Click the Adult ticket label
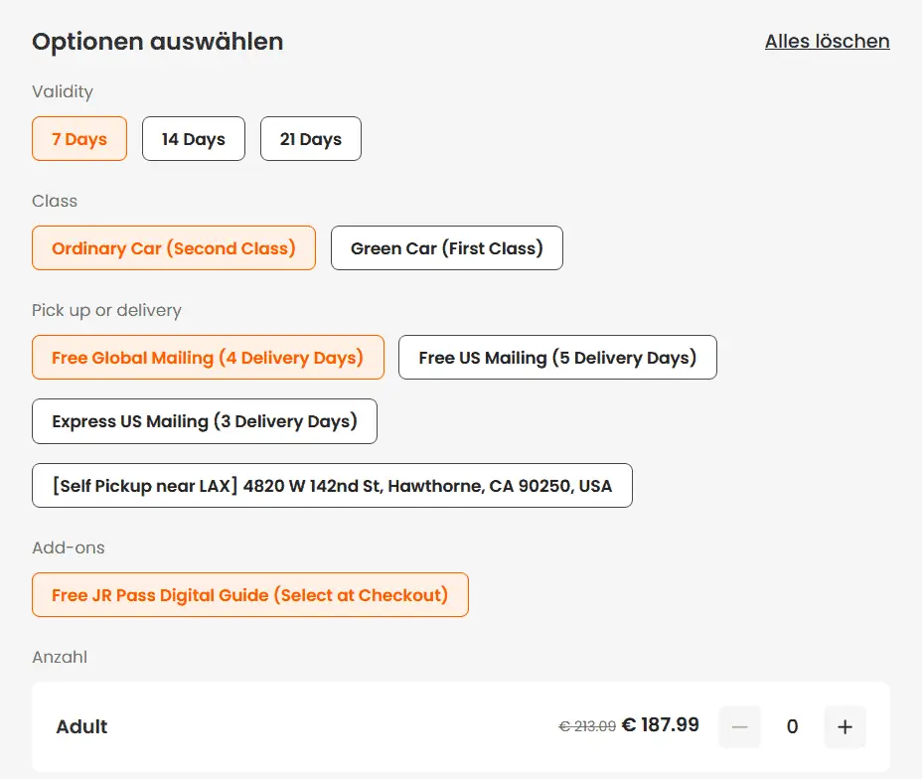 pyautogui.click(x=81, y=726)
